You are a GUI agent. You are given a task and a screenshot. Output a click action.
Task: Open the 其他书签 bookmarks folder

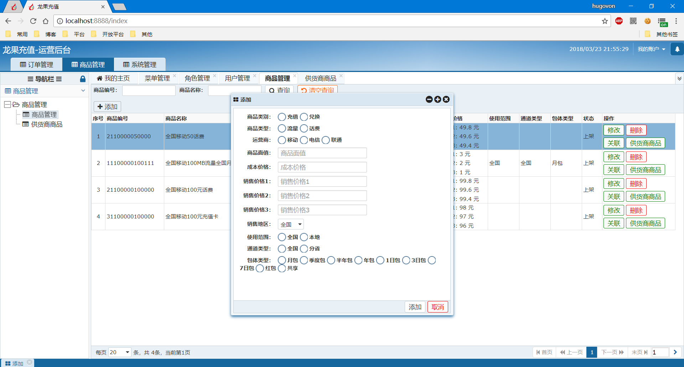661,34
